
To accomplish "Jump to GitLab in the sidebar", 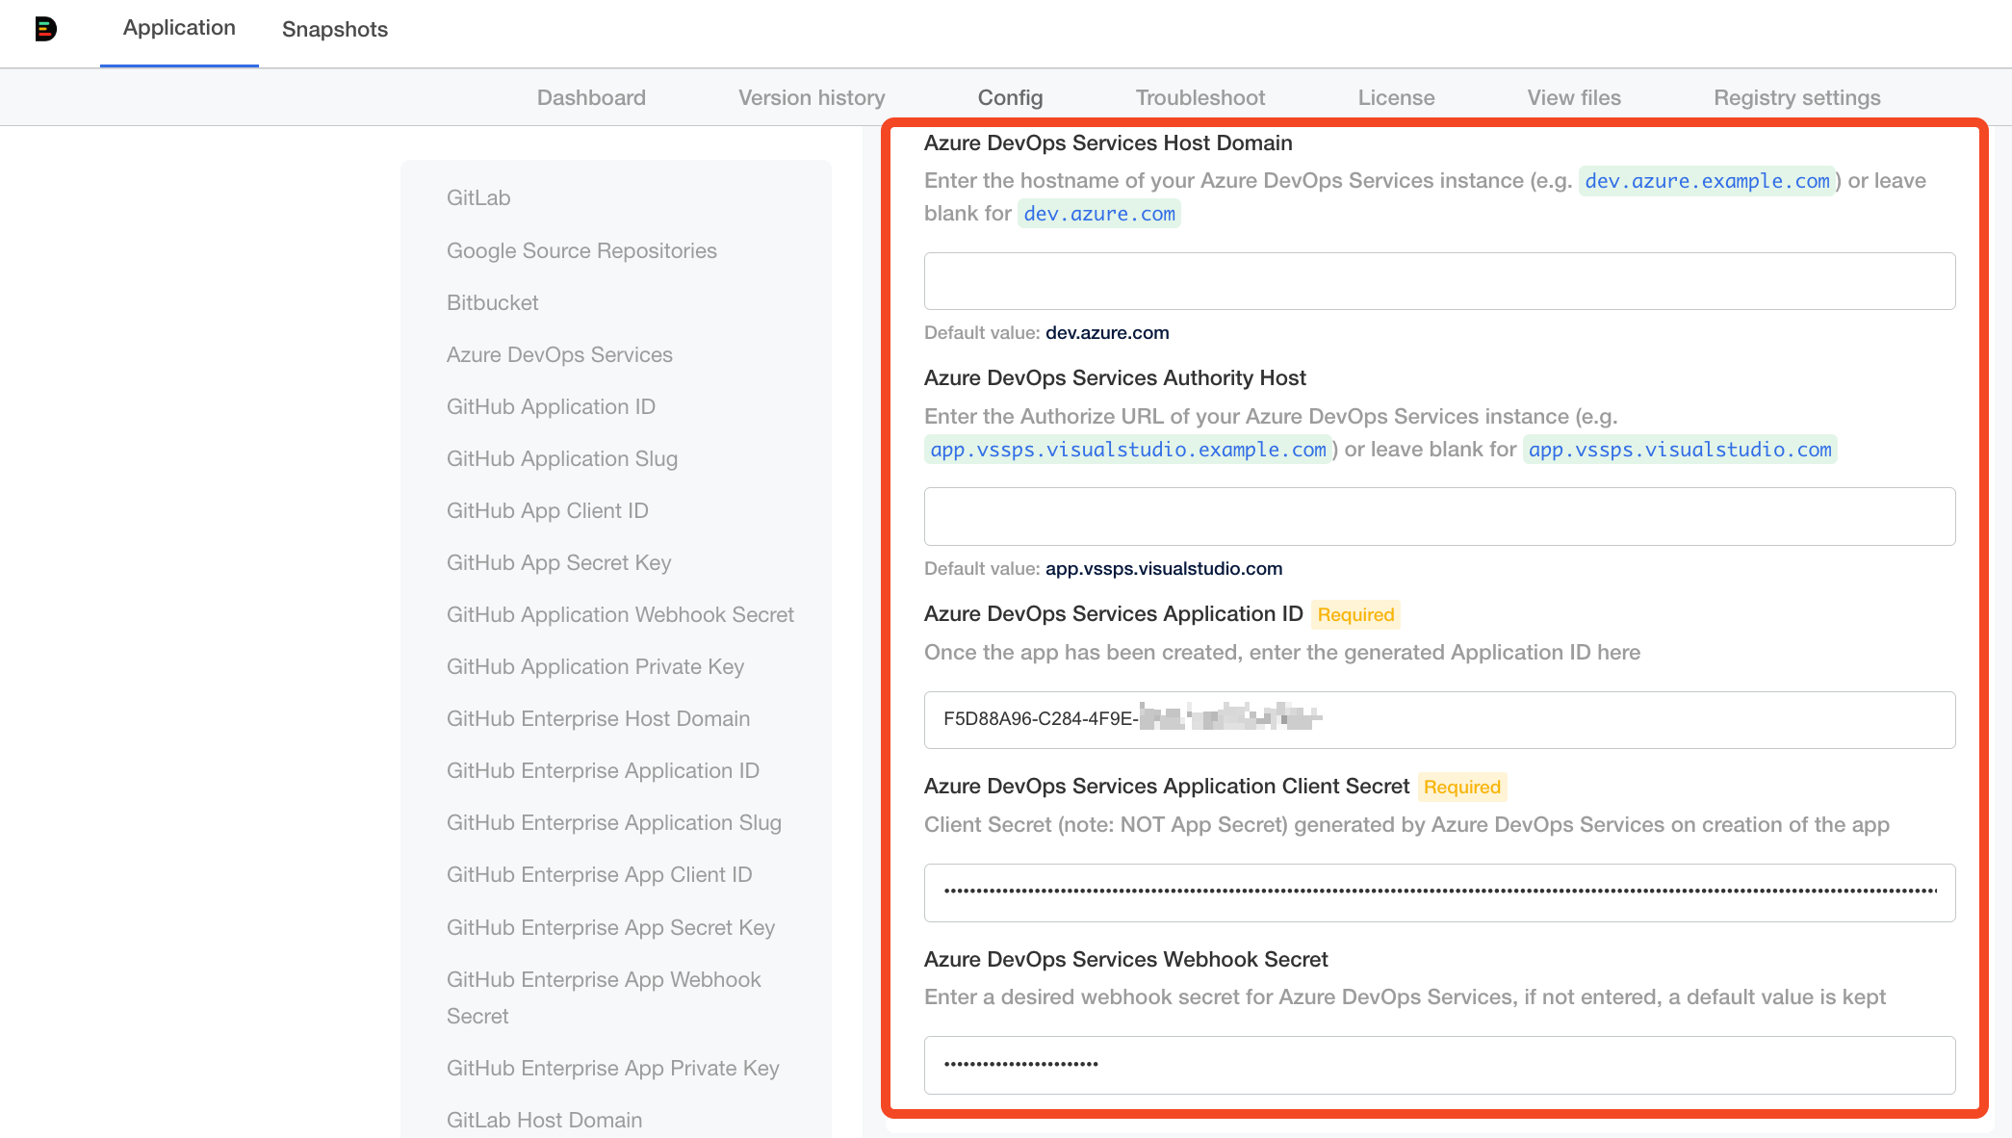I will [x=478, y=197].
